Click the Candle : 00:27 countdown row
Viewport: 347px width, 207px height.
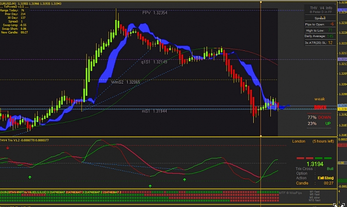point(314,183)
